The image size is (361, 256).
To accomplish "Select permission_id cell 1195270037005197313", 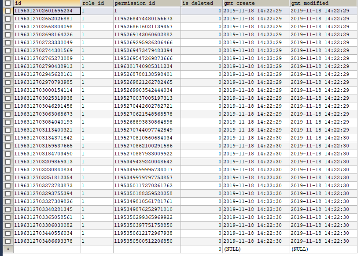I will coord(147,98).
